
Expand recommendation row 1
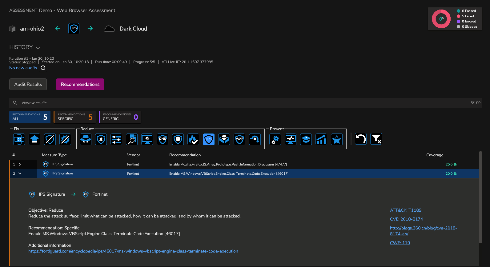tap(20, 164)
